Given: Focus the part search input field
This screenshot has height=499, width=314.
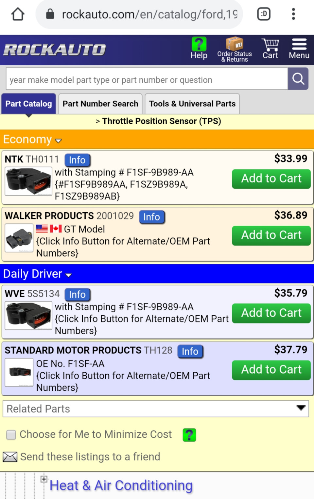Looking at the screenshot, I should pos(147,79).
